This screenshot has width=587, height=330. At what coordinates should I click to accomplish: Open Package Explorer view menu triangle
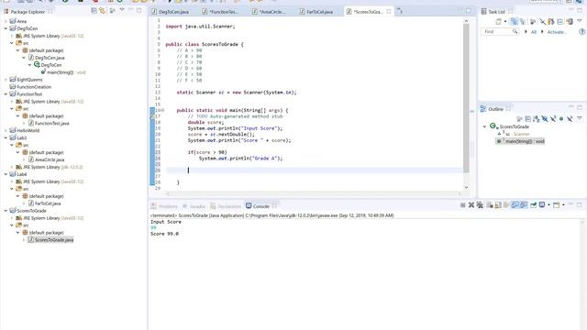coord(122,10)
